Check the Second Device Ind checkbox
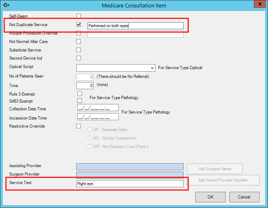268x208 pixels. point(79,58)
